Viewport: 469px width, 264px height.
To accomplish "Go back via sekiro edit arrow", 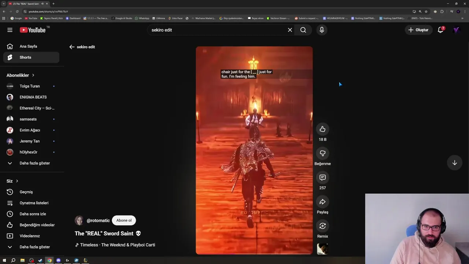I will coord(72,47).
